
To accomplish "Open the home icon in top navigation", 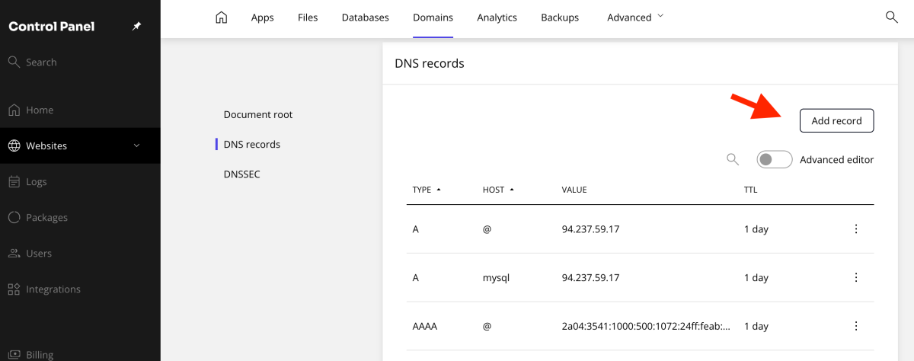I will [x=222, y=18].
